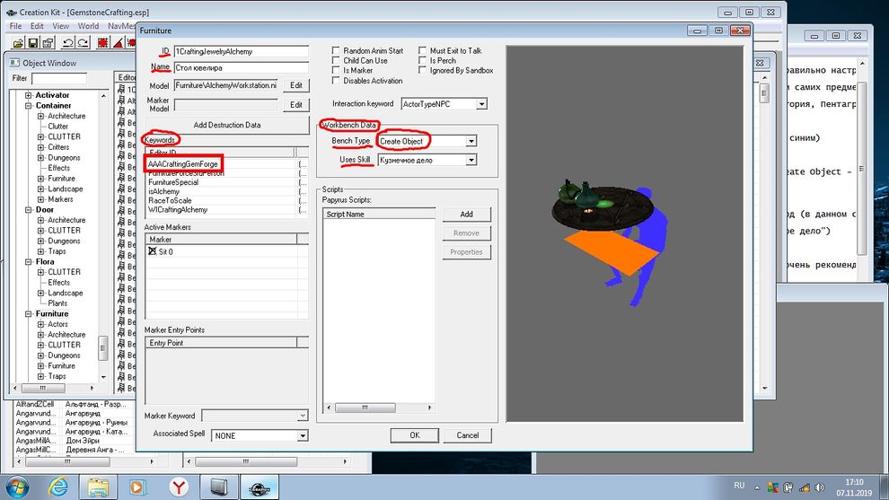
Task: Open the Bench Type dropdown
Action: [471, 141]
